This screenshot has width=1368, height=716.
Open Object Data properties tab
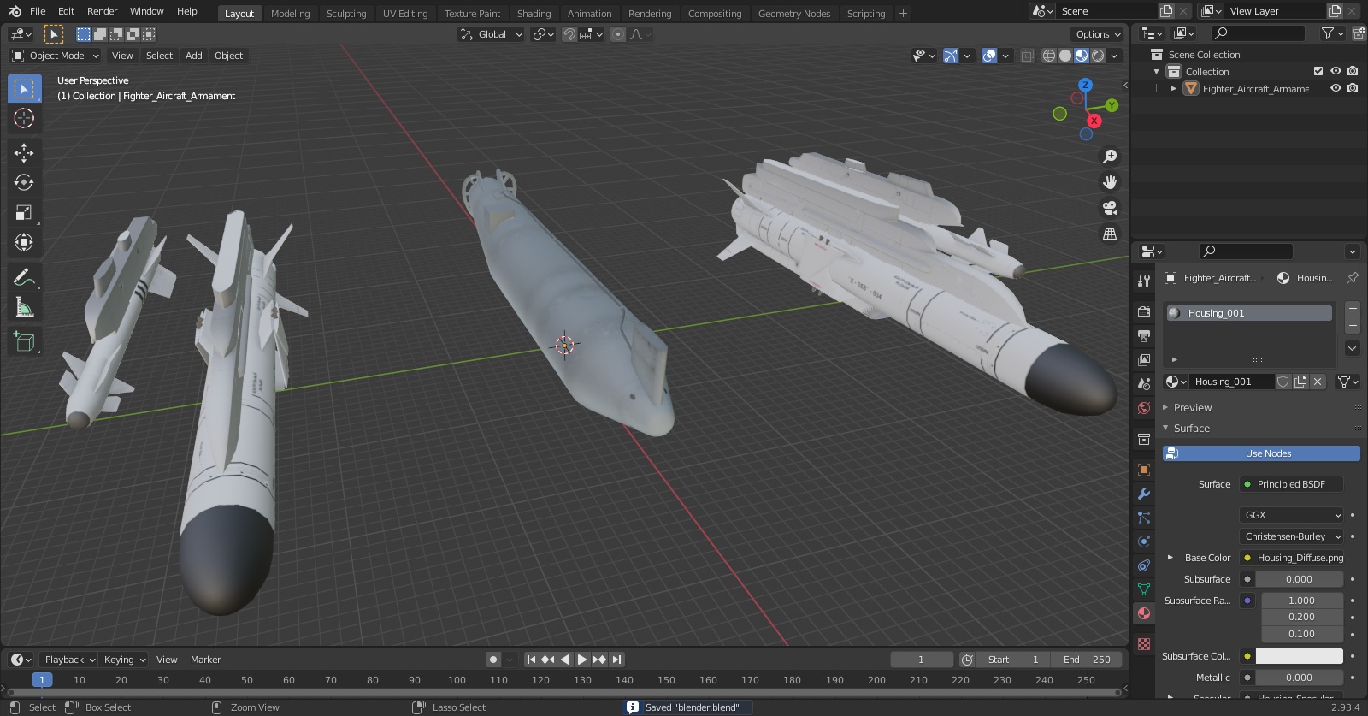1144,589
